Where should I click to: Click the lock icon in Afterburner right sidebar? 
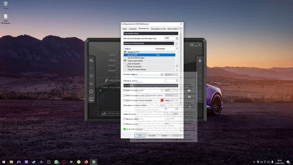coord(200,60)
